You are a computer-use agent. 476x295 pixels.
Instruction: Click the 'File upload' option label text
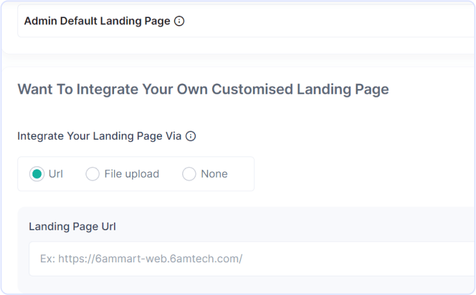point(132,174)
